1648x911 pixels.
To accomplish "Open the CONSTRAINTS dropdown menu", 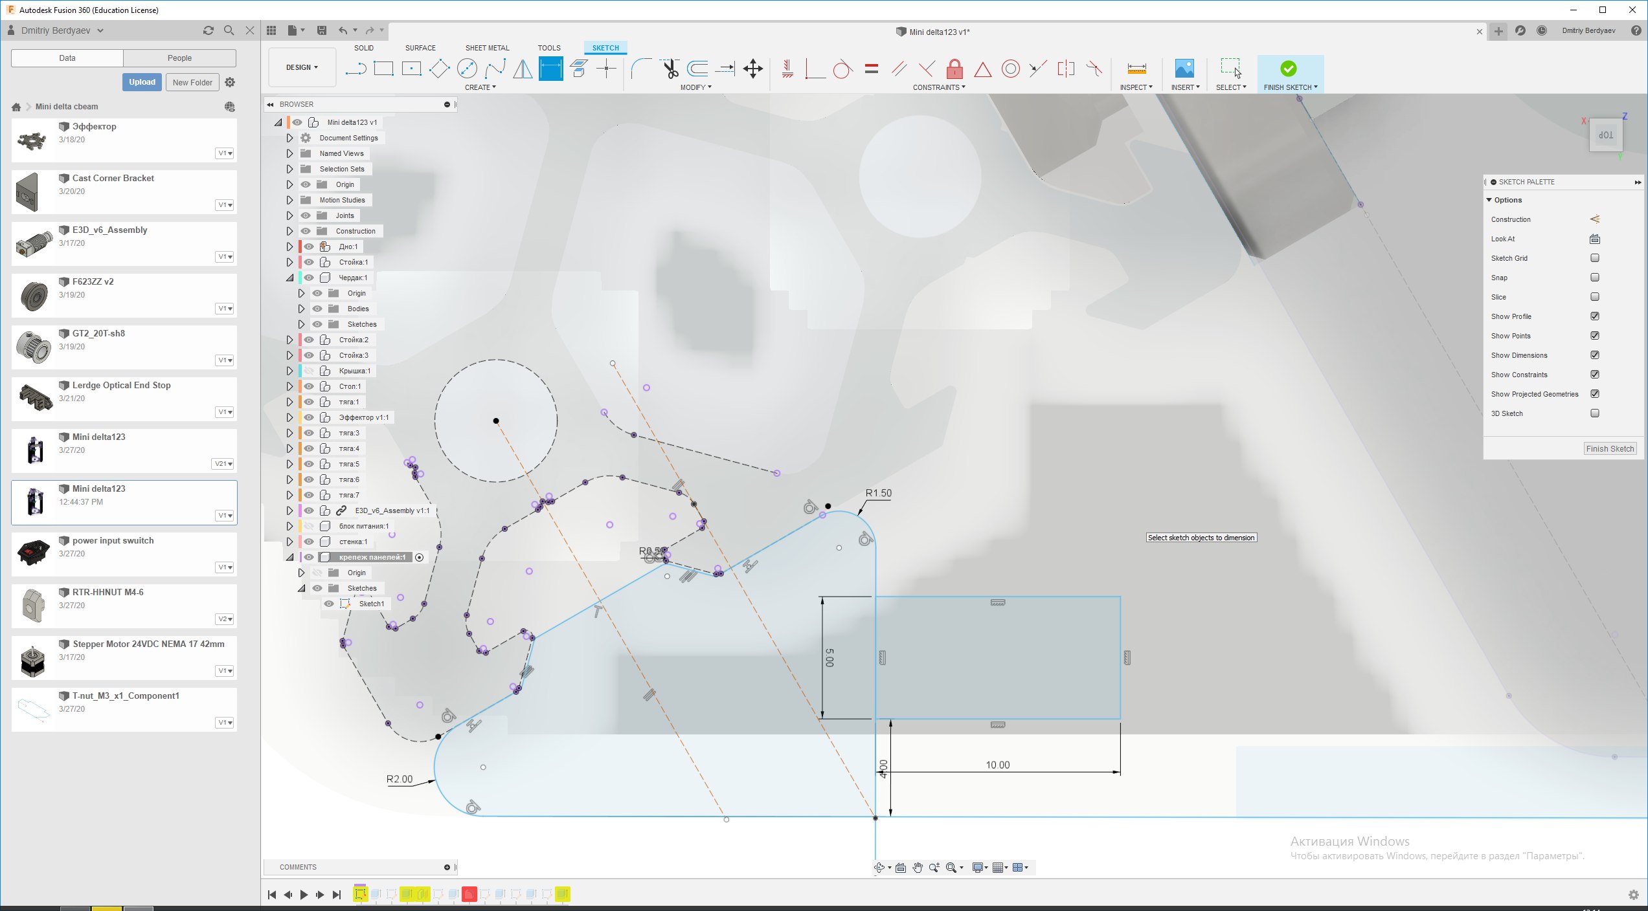I will click(x=938, y=87).
